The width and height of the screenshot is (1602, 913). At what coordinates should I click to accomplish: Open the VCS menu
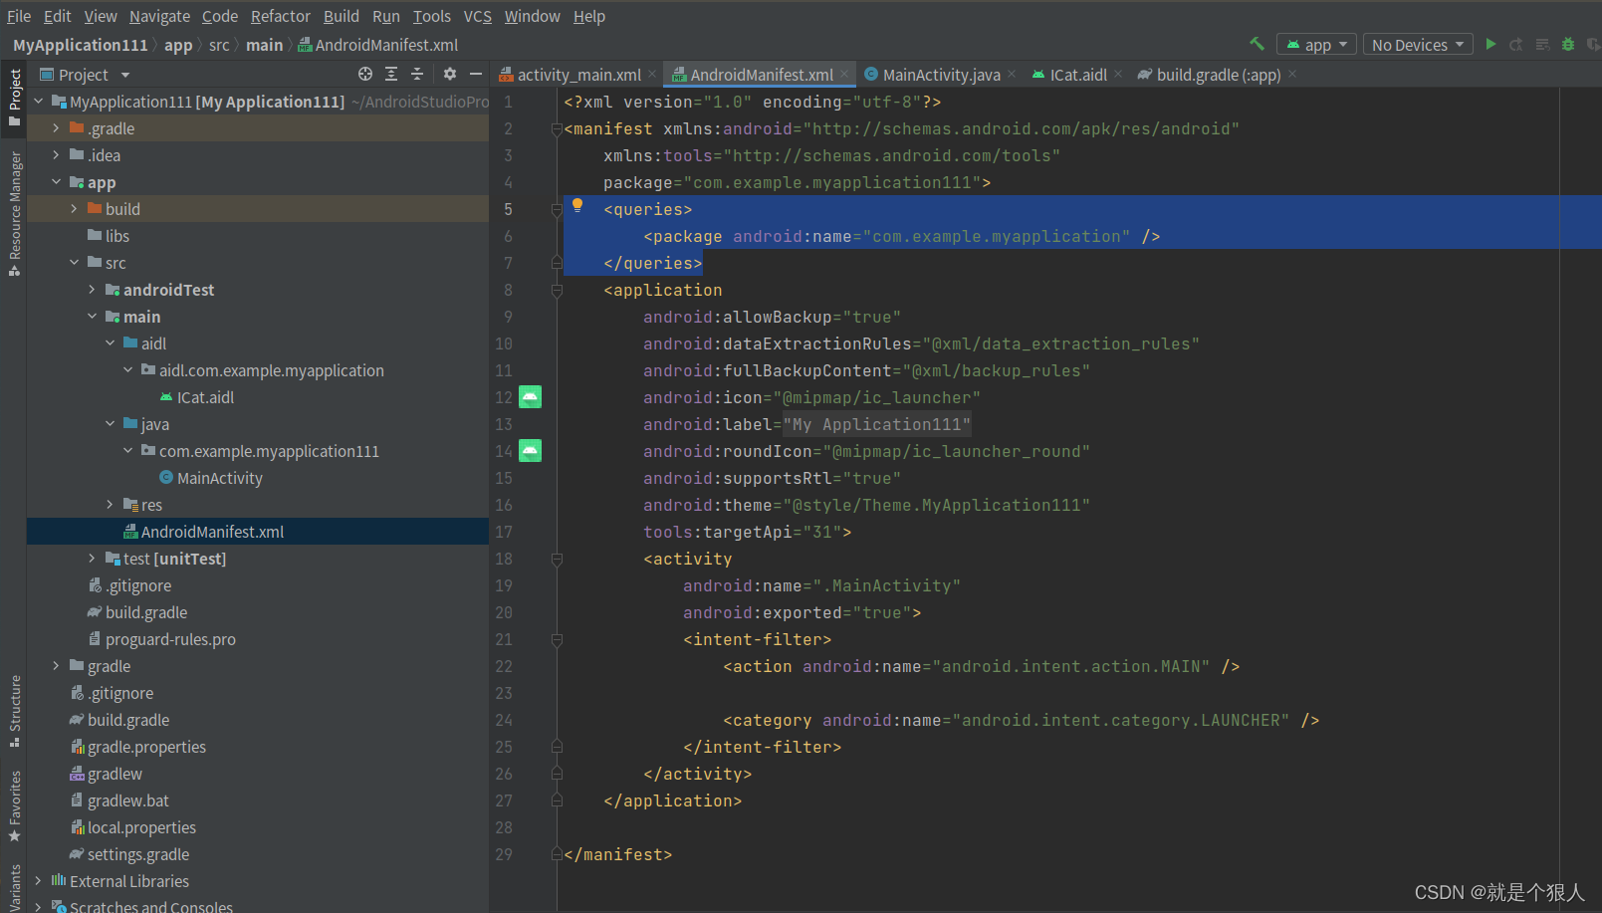coord(478,16)
